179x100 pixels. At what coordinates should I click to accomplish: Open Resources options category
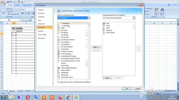coord(44,38)
